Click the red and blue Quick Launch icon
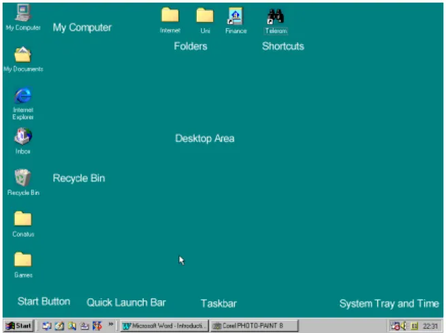446x333 pixels. (97, 326)
